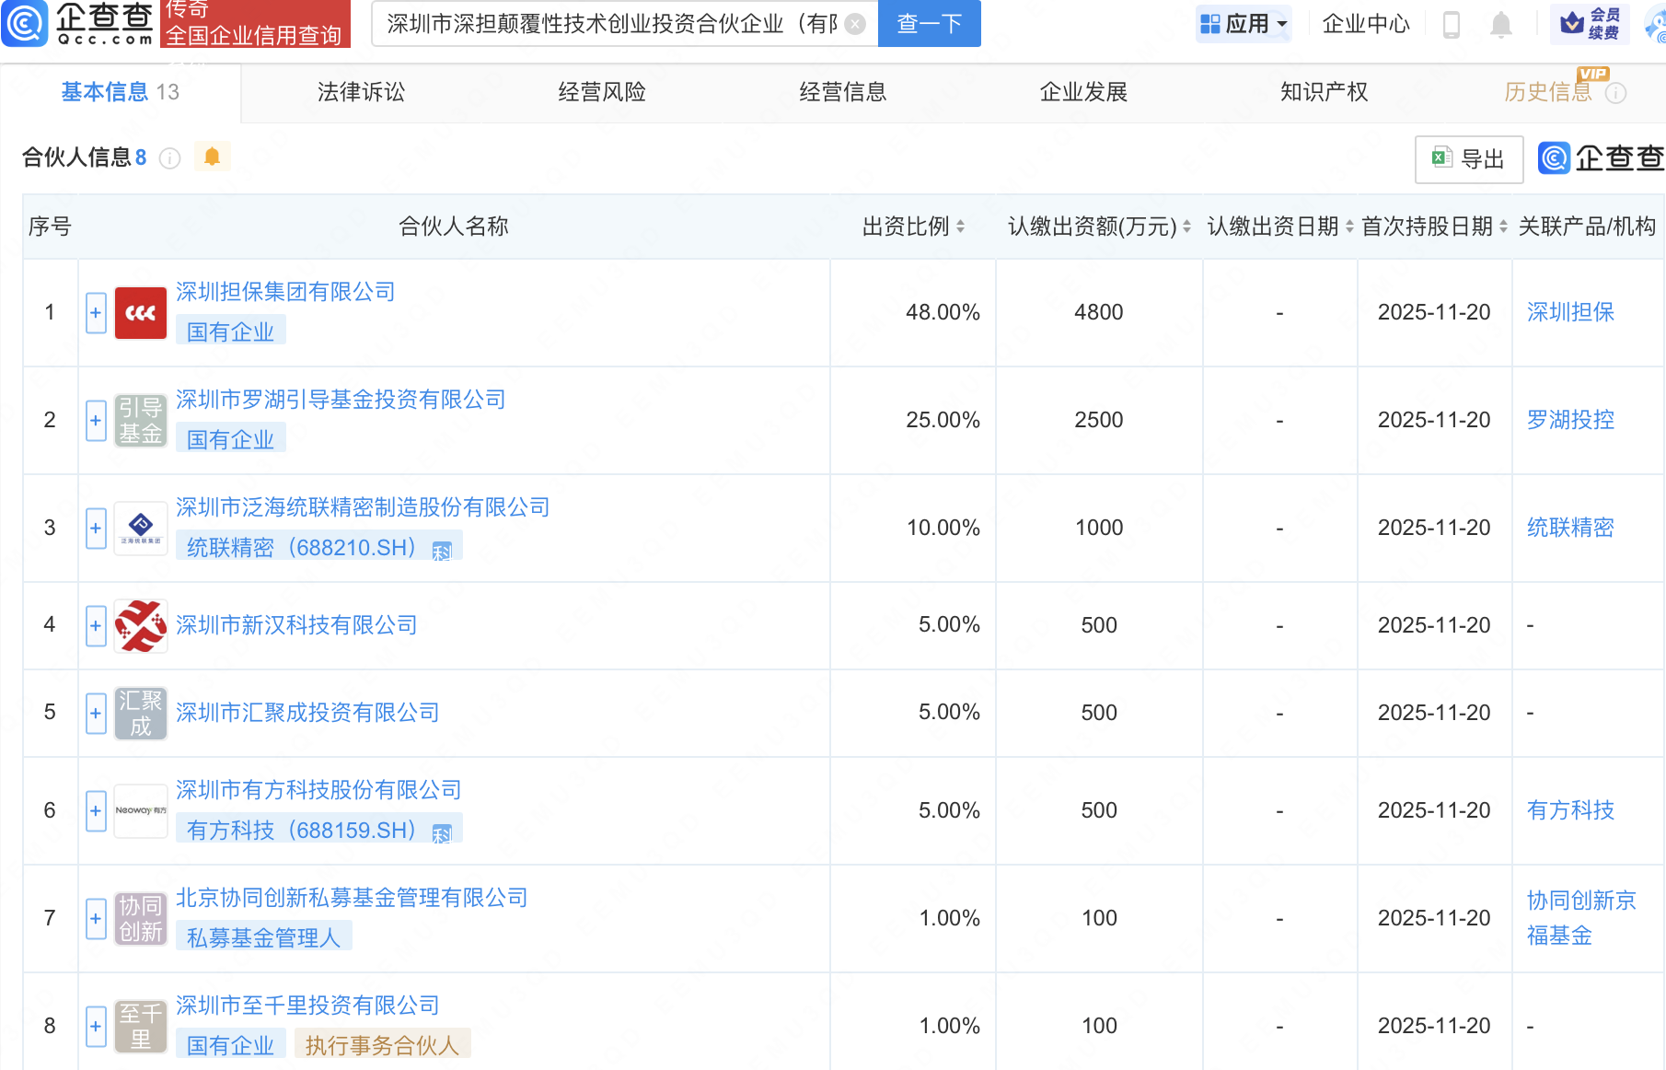The image size is (1666, 1070).
Task: Open the 深圳市罗湖引导基金投资有限公司 link
Action: pos(341,400)
